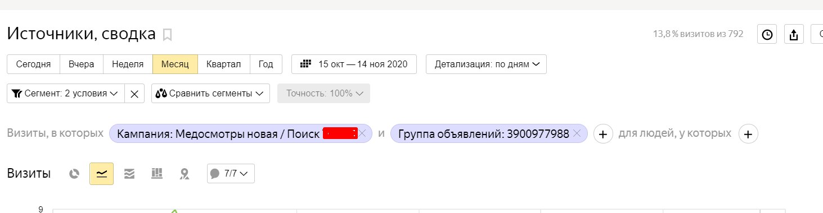
Task: Remove the segment with X button
Action: 134,94
